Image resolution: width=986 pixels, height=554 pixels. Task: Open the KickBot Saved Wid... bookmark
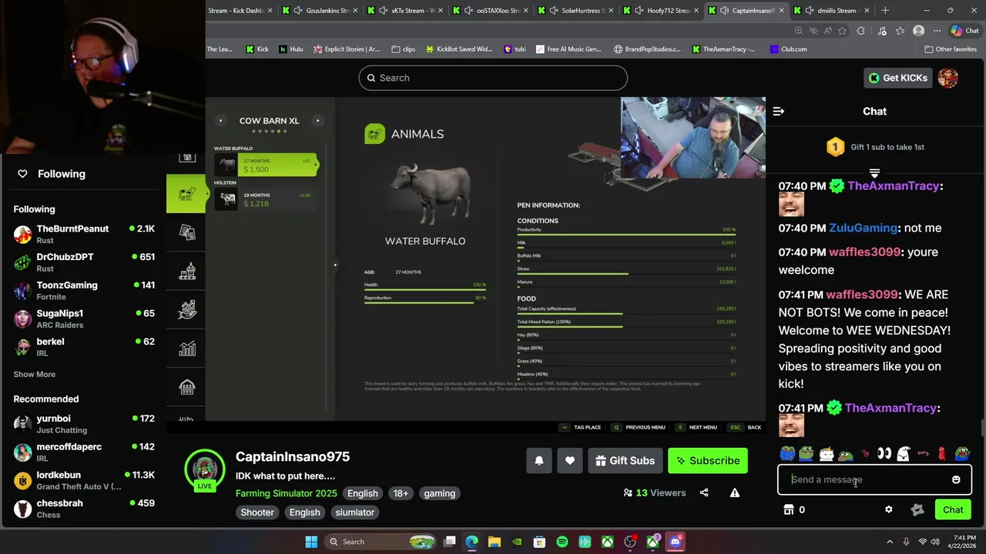pyautogui.click(x=458, y=49)
